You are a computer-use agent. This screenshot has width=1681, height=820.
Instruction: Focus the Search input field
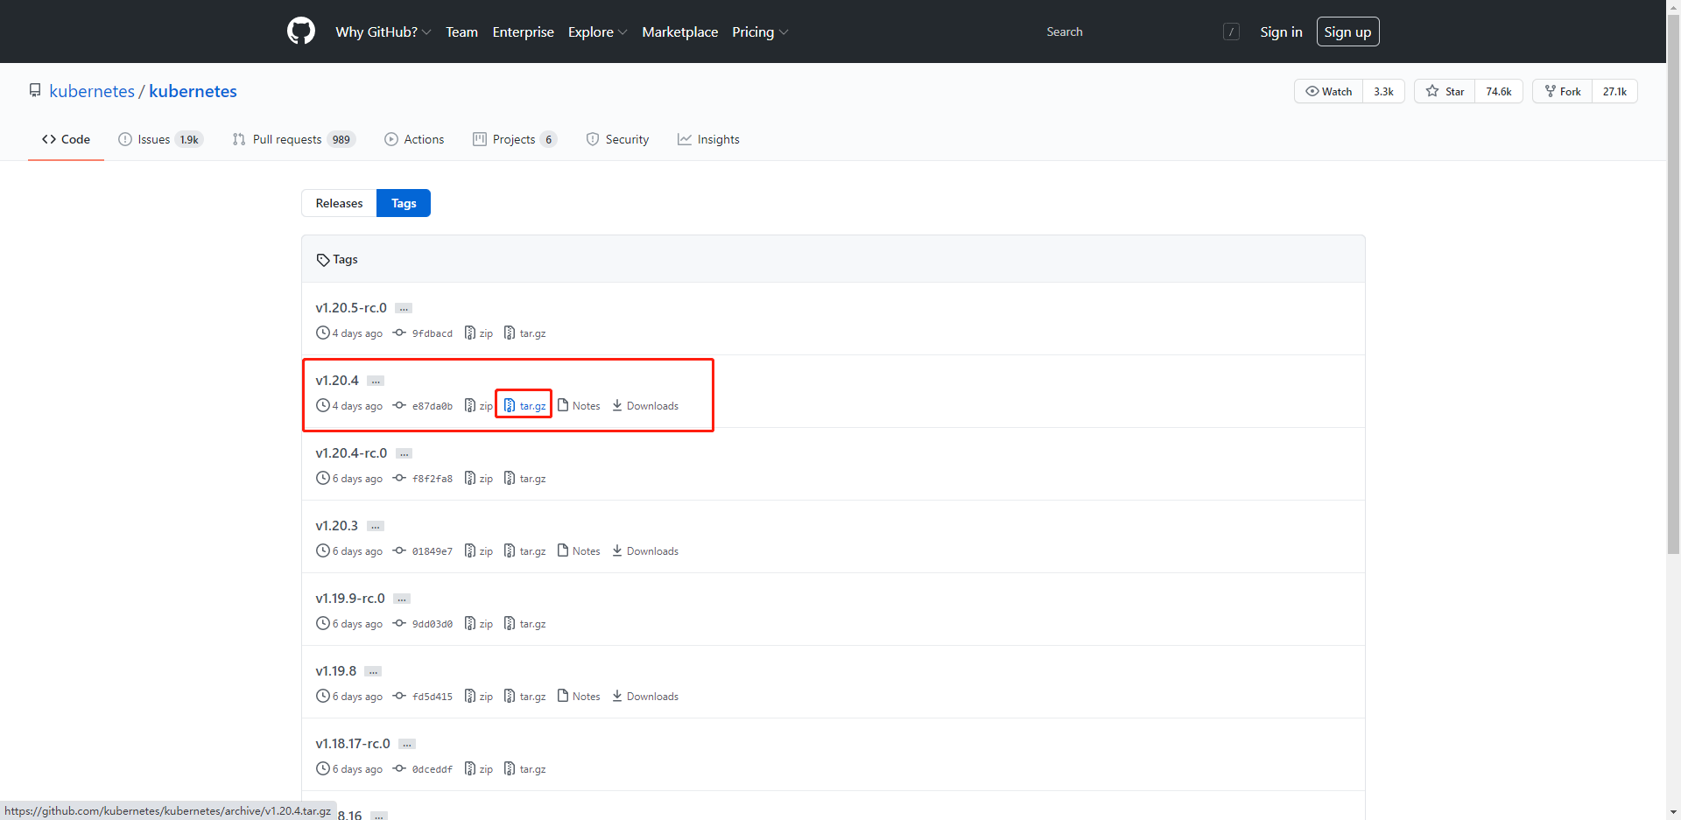click(1129, 32)
